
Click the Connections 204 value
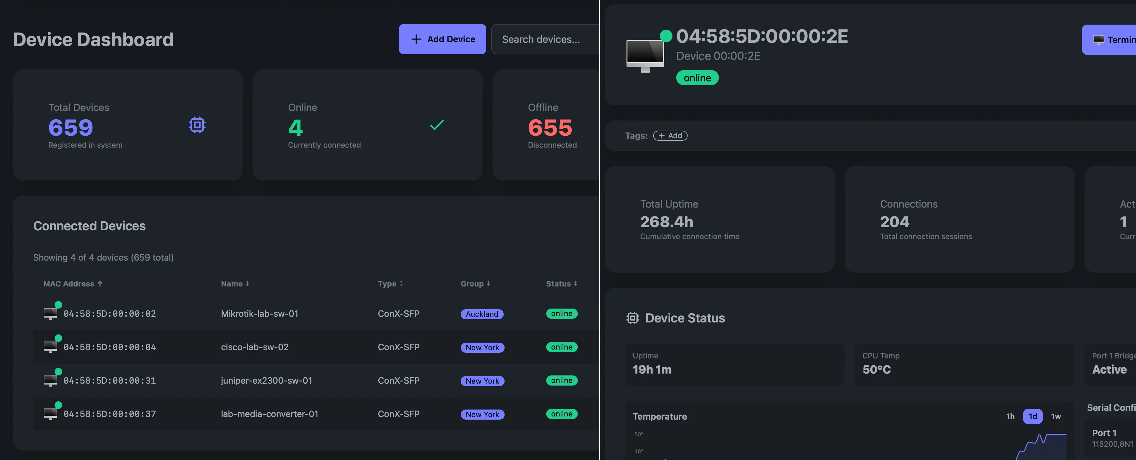coord(895,221)
